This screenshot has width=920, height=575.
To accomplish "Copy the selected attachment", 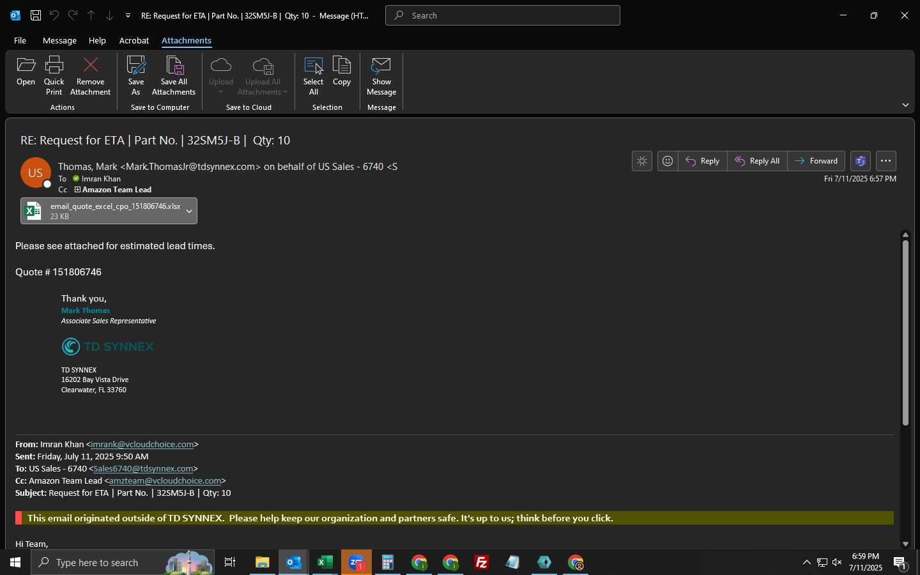I will click(x=342, y=72).
